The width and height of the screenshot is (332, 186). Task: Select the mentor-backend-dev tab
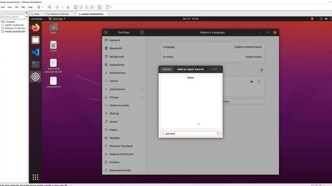tap(92, 14)
